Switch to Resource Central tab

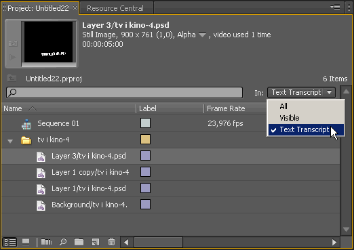pyautogui.click(x=115, y=8)
